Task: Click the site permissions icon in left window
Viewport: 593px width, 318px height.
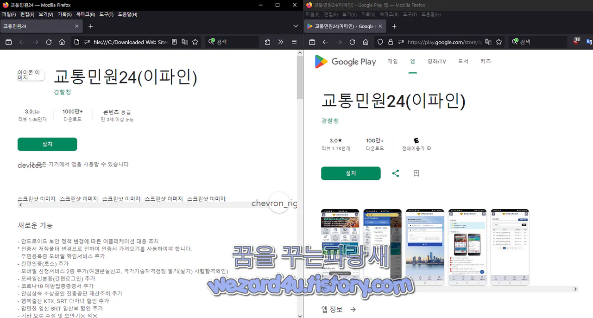Action: coord(87,42)
